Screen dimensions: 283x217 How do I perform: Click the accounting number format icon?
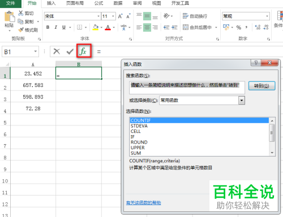(226, 27)
